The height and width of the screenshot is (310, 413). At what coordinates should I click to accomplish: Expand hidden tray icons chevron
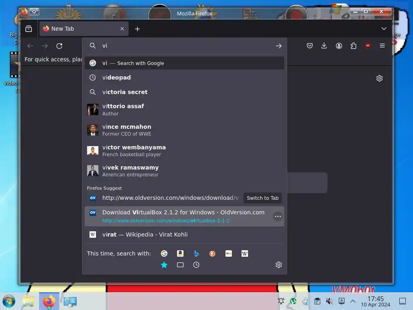click(x=353, y=301)
